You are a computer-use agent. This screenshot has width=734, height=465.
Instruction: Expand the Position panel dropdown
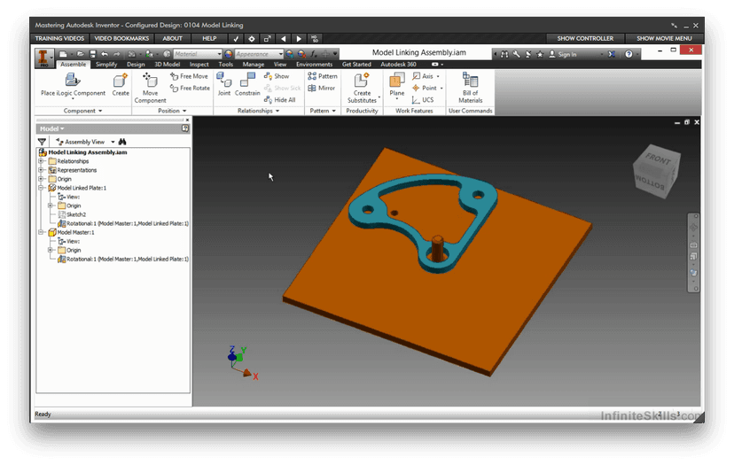point(184,111)
